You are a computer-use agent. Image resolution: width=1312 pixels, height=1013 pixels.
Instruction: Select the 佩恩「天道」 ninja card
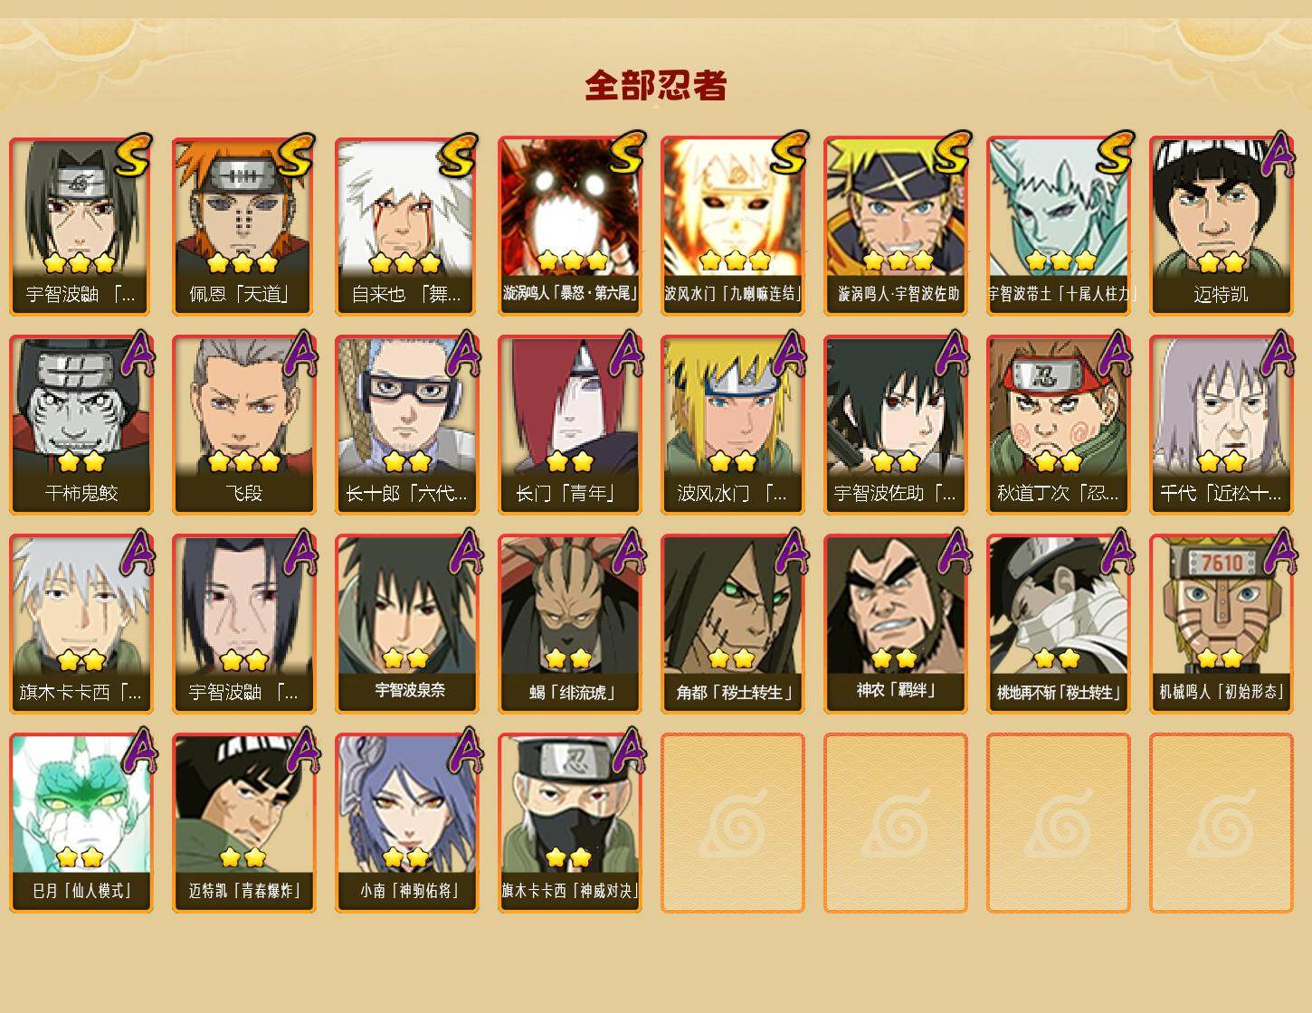coord(244,226)
